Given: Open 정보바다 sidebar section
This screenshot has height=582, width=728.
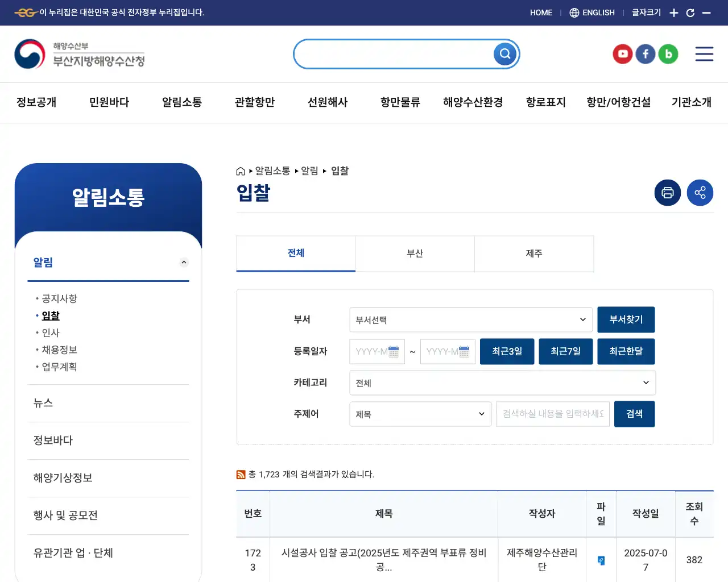Looking at the screenshot, I should point(108,440).
